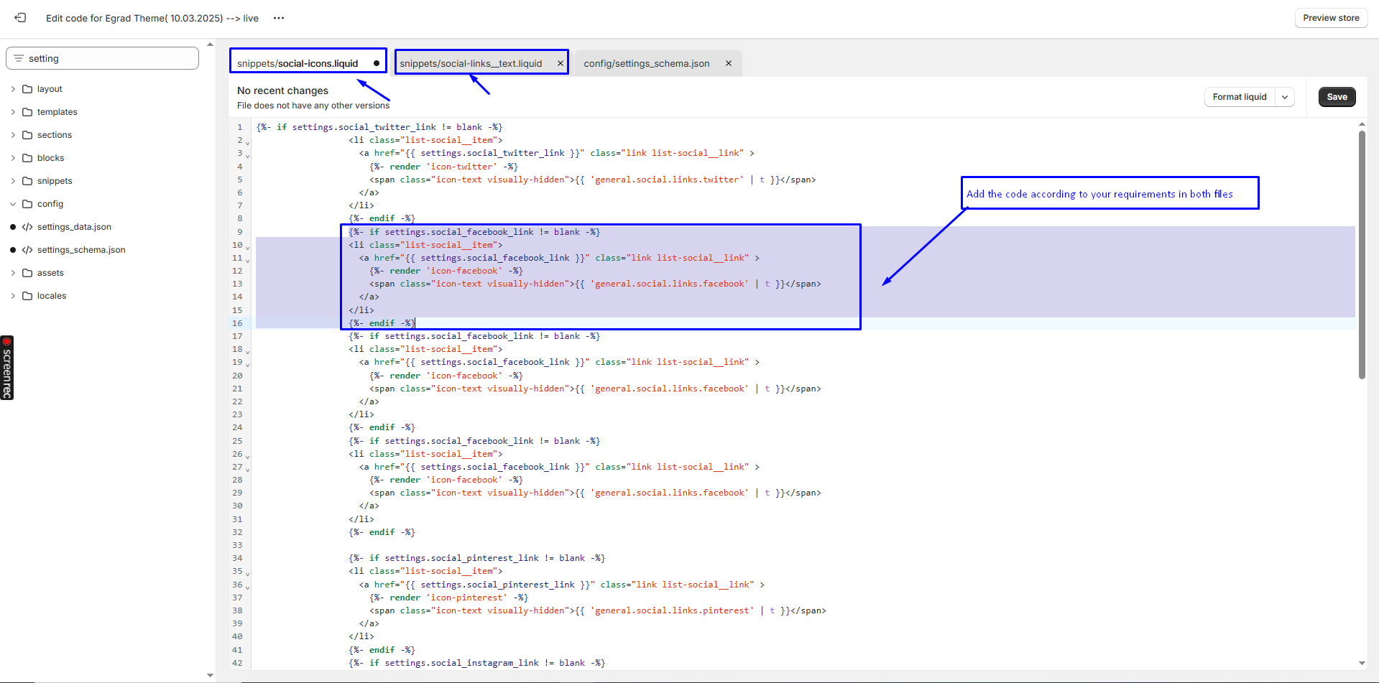Click the sidebar scroll down arrow
The image size is (1379, 683).
210,675
